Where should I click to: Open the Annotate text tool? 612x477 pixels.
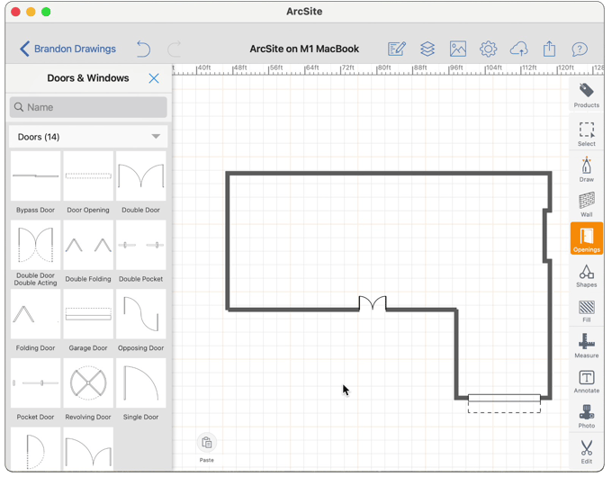point(586,381)
